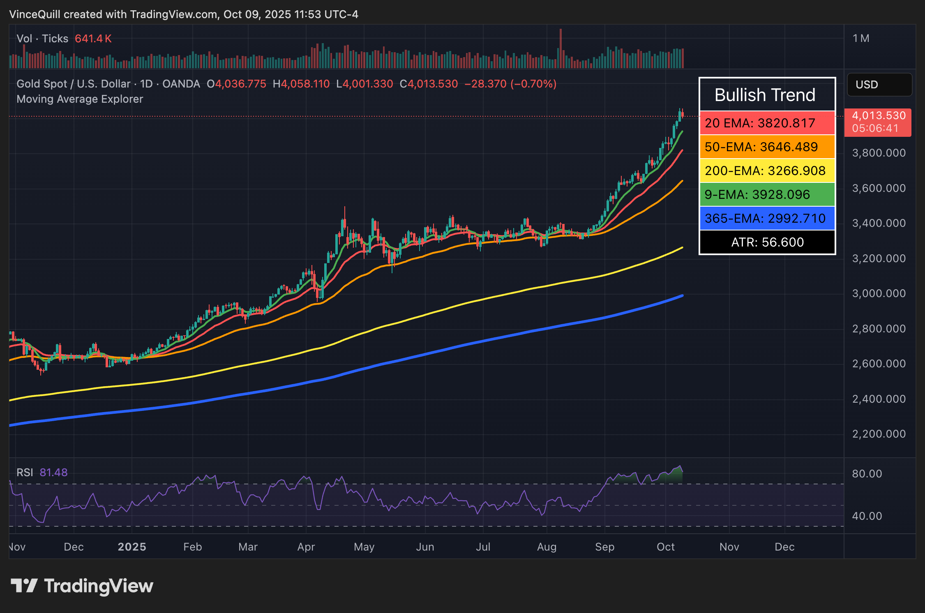Select the red 20 EMA legend row
This screenshot has height=613, width=925.
click(x=766, y=123)
